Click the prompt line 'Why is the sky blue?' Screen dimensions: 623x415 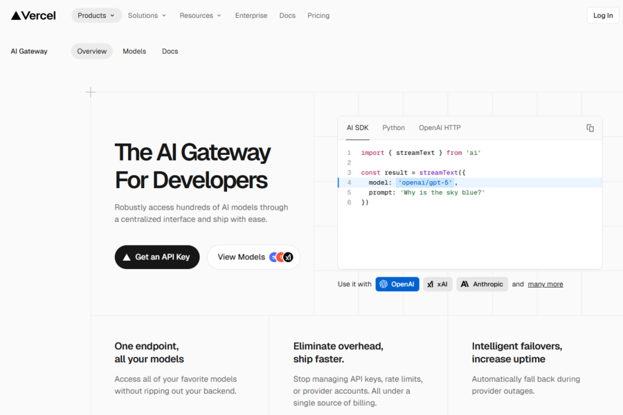coord(426,192)
